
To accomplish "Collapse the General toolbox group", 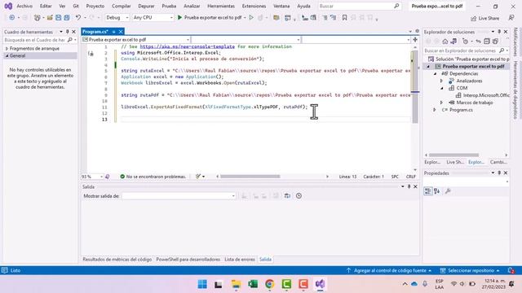I will pos(7,56).
